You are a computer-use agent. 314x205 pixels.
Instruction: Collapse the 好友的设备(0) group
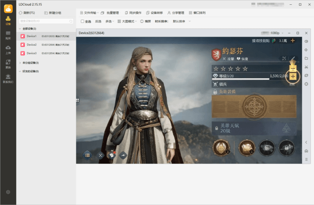[20, 71]
